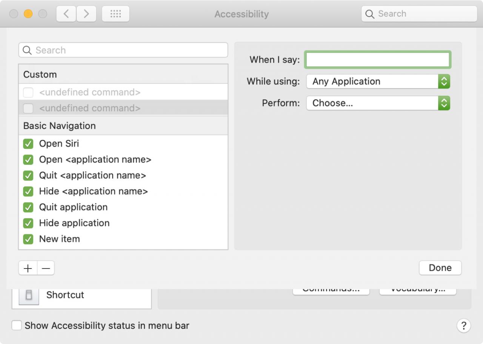Screen dimensions: 483x344
Task: Toggle the New item checkbox
Action: tap(28, 239)
